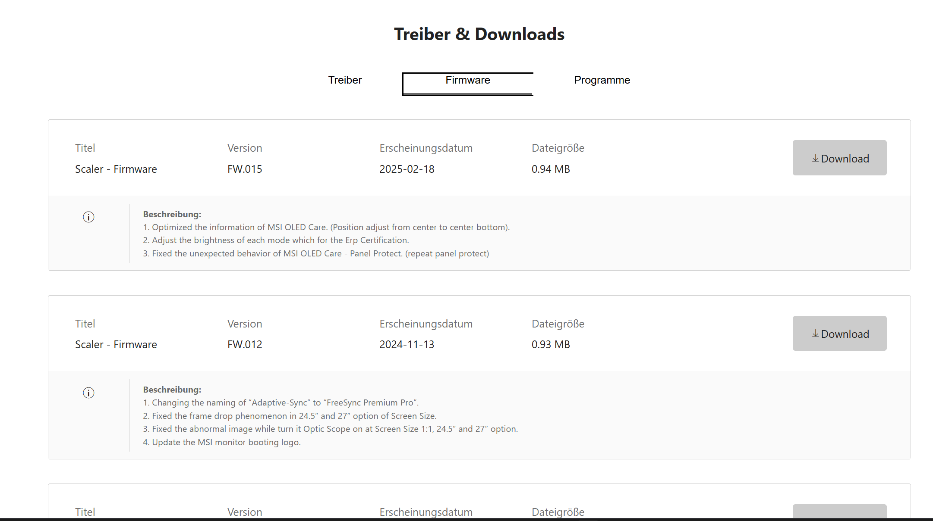The image size is (933, 521).
Task: Click the 0.93 MB file size
Action: pos(550,344)
